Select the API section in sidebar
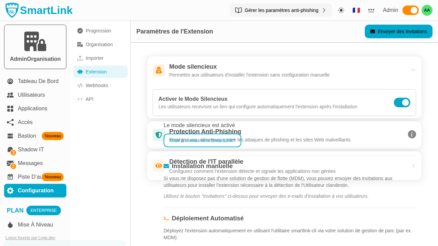Viewport: 438px width, 246px height. (x=90, y=99)
